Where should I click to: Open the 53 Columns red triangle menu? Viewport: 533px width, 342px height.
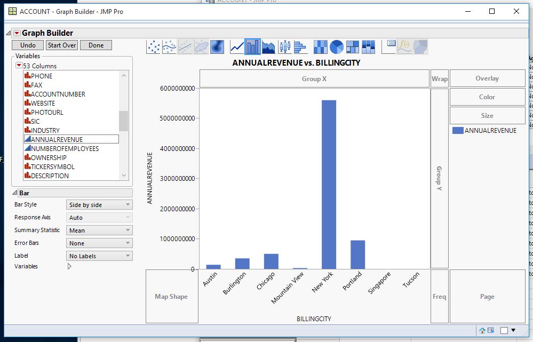[x=19, y=66]
